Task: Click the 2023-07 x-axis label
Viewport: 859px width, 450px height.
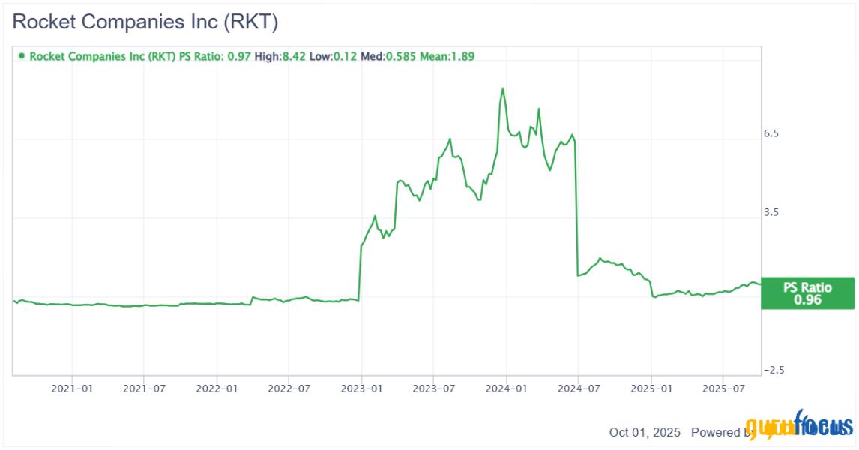Action: pos(434,388)
